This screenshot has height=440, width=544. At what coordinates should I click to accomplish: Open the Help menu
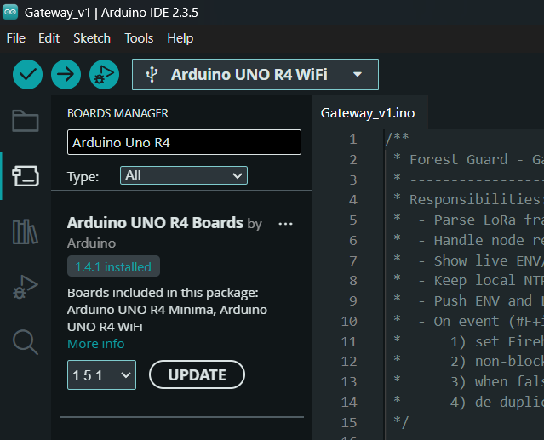[x=180, y=38]
